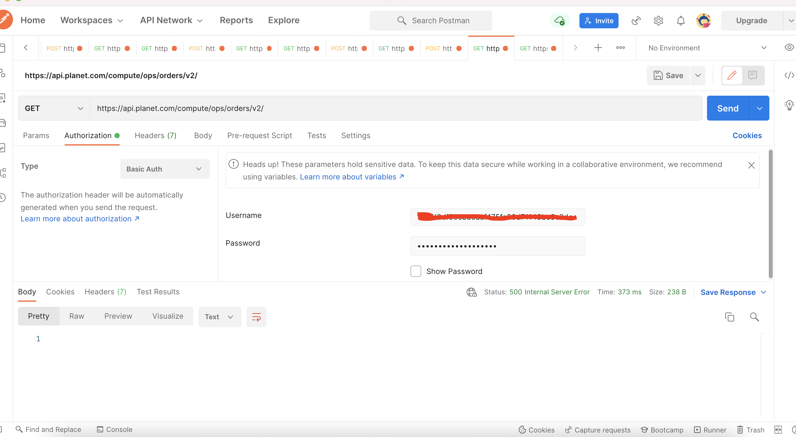Copy the response body with copy icon
Screen dimensions: 796x437
[x=729, y=317]
